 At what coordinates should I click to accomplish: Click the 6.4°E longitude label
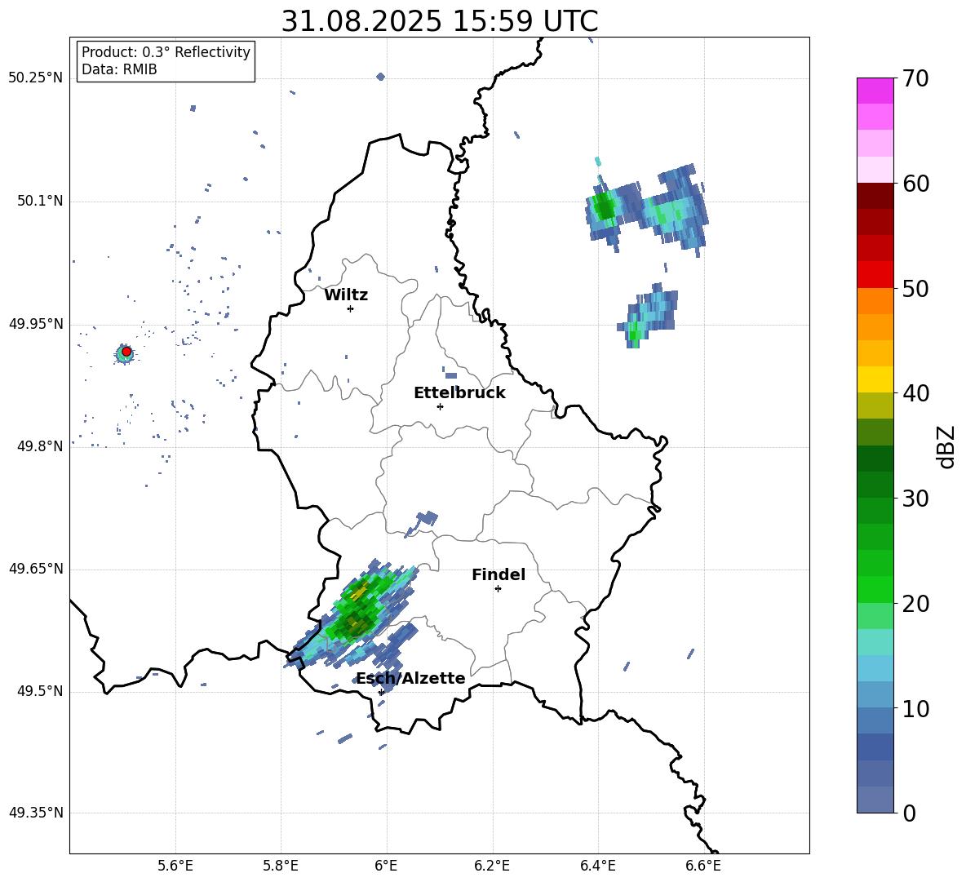pyautogui.click(x=597, y=866)
